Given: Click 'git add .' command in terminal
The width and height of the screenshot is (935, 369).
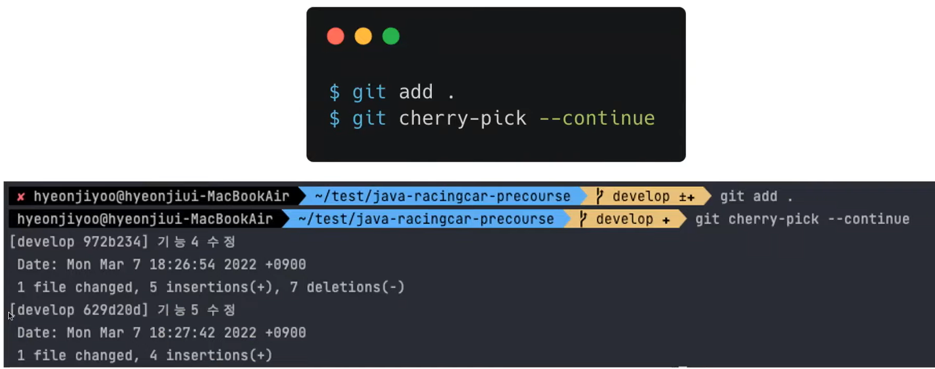Looking at the screenshot, I should pyautogui.click(x=756, y=196).
